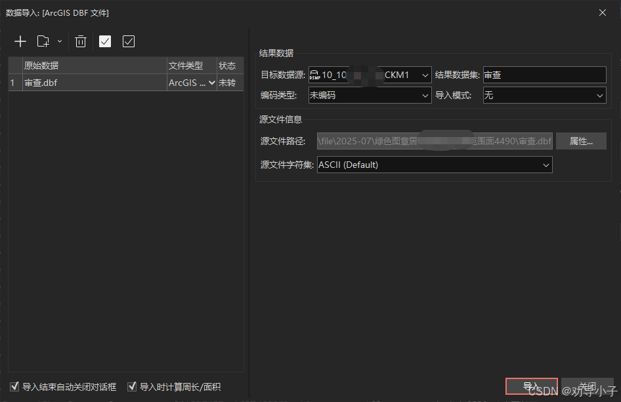Toggle 导入结束自动关闭对话框 checkbox

[x=14, y=386]
